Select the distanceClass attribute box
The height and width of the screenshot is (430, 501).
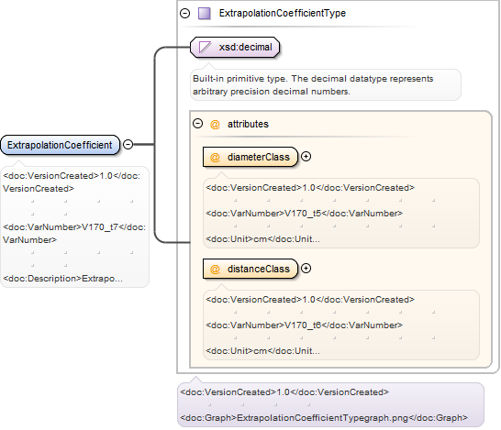(250, 269)
